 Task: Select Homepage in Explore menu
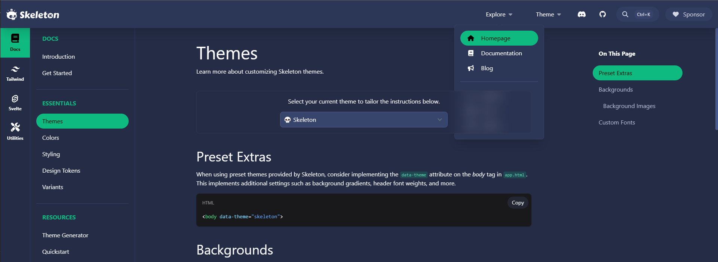499,38
